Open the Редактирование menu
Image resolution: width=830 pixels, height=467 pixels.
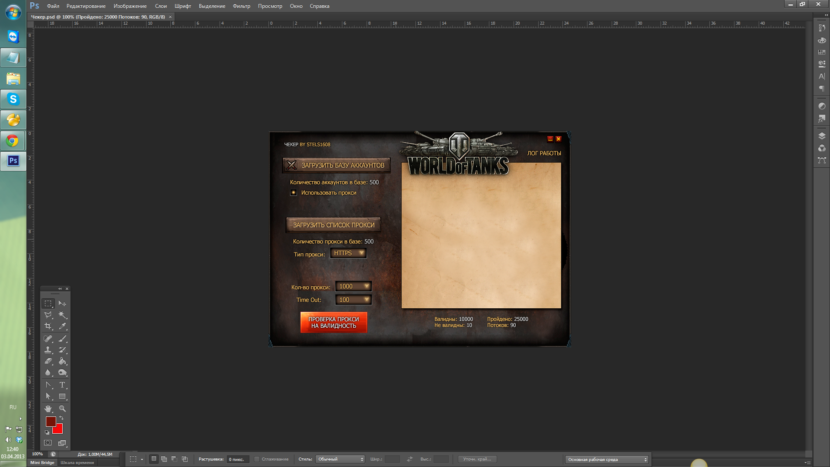coord(86,6)
